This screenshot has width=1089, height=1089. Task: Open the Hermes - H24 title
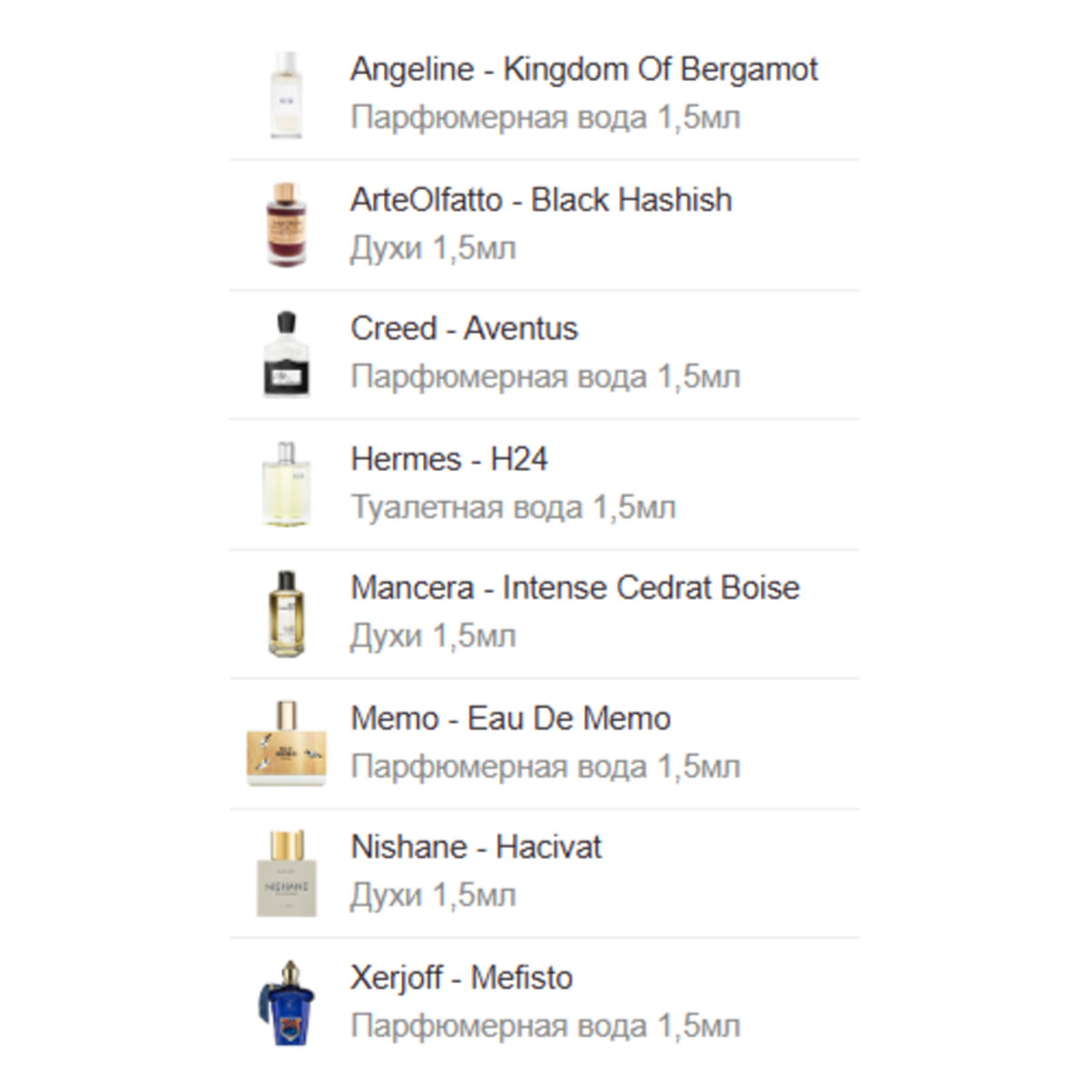[x=449, y=459]
